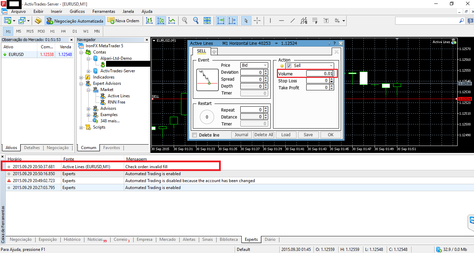Click the zoom out magnifier icon
Viewport: 474px width, 253px height.
(x=196, y=21)
